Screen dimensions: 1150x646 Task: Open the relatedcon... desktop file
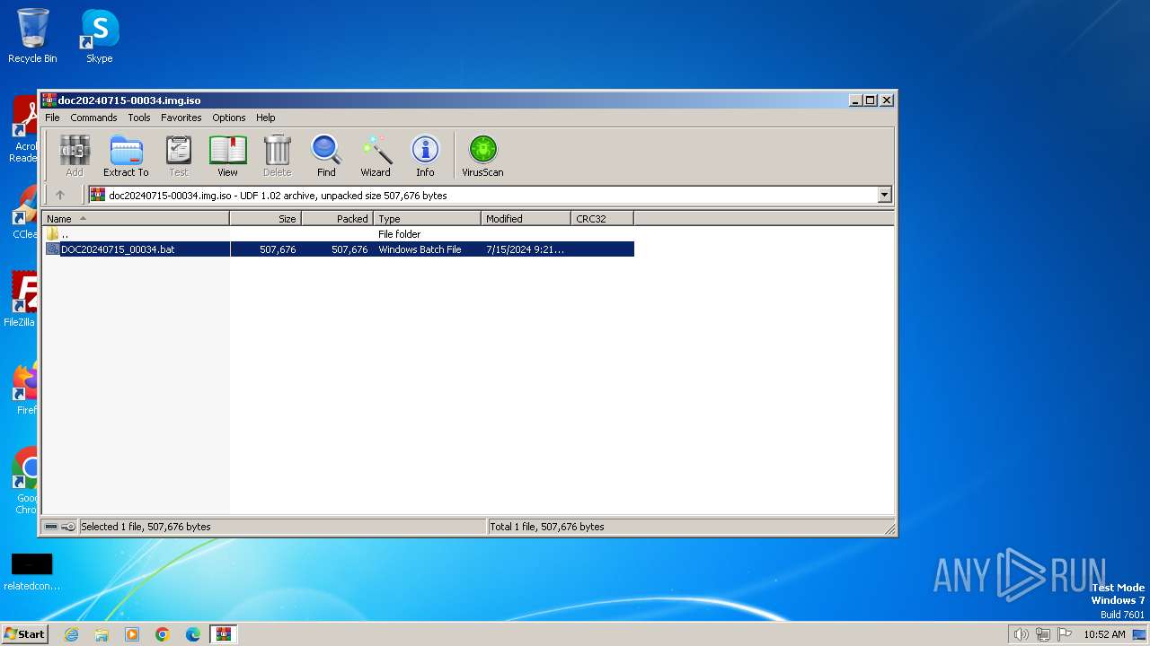point(32,572)
